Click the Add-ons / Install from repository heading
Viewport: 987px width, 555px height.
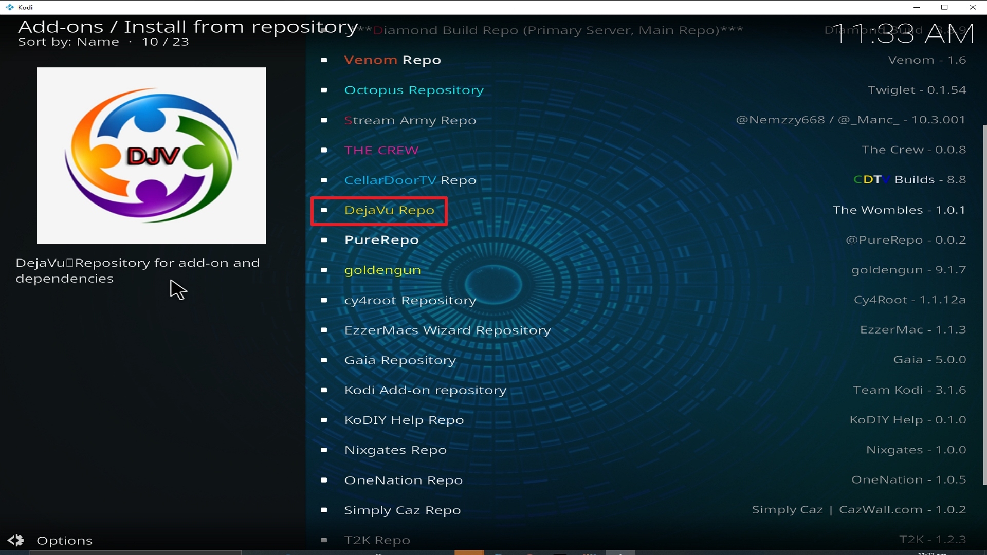tap(188, 27)
